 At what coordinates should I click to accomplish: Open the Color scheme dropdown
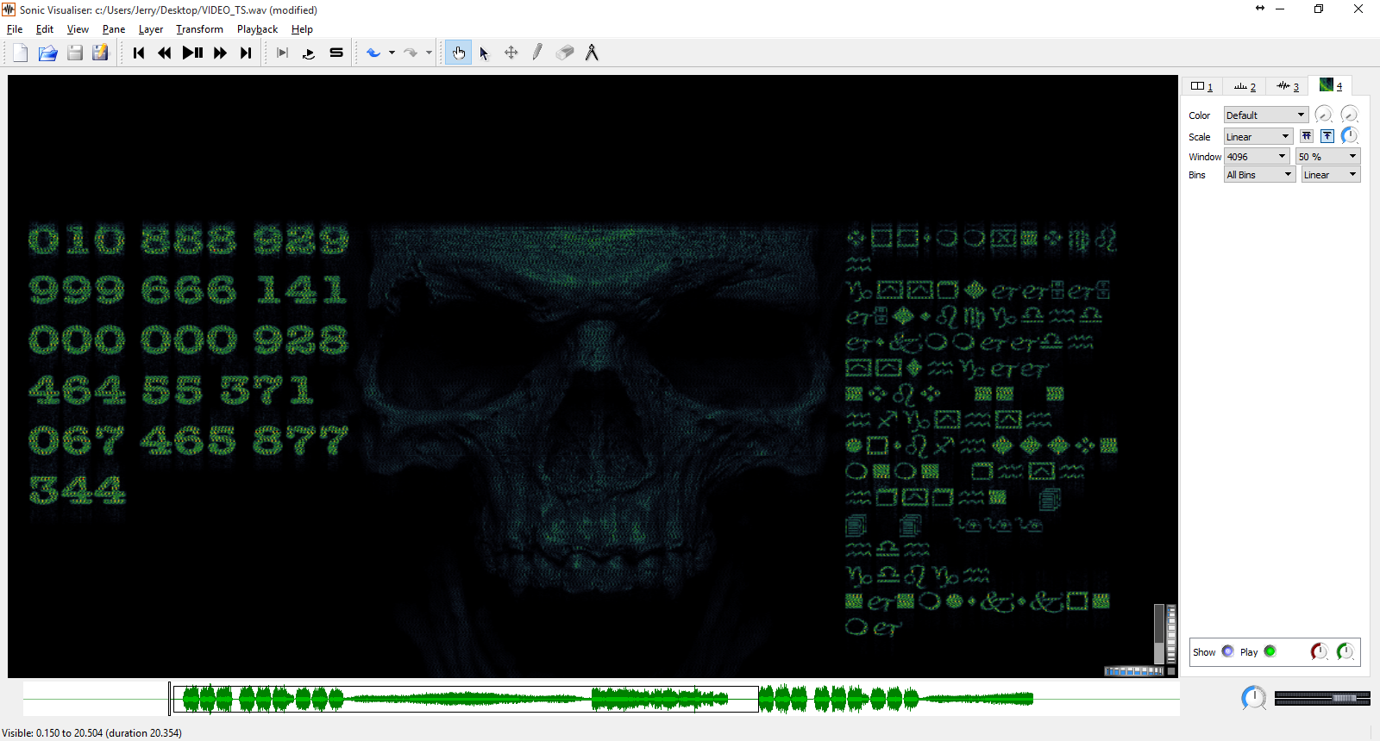(x=1265, y=115)
